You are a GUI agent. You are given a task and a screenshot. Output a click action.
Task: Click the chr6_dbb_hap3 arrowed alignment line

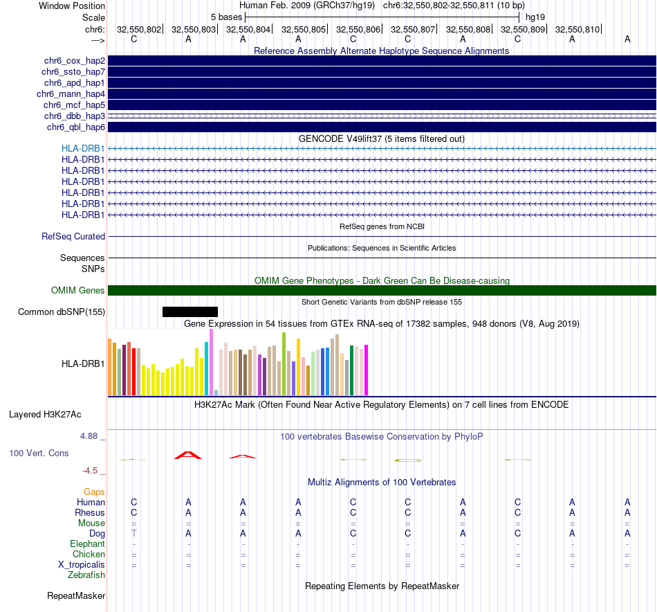pos(382,116)
